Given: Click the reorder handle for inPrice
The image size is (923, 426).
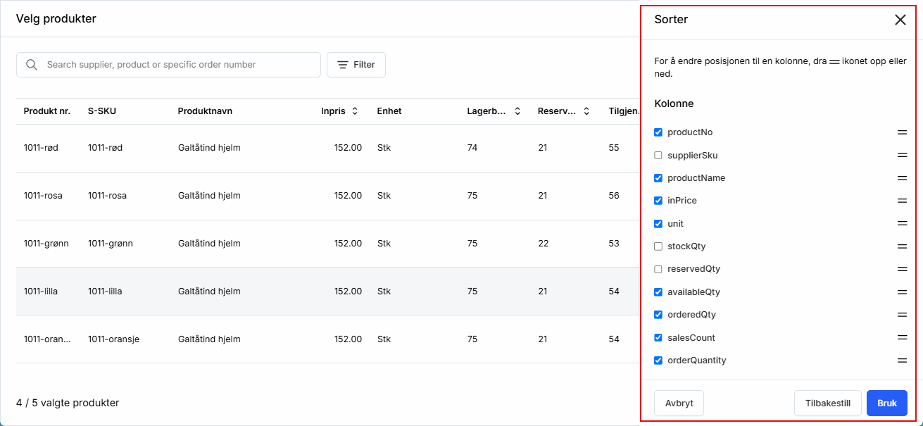Looking at the screenshot, I should [902, 201].
